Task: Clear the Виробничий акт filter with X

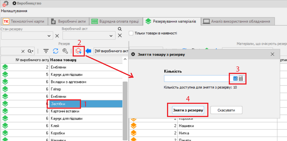Action: [x=120, y=36]
